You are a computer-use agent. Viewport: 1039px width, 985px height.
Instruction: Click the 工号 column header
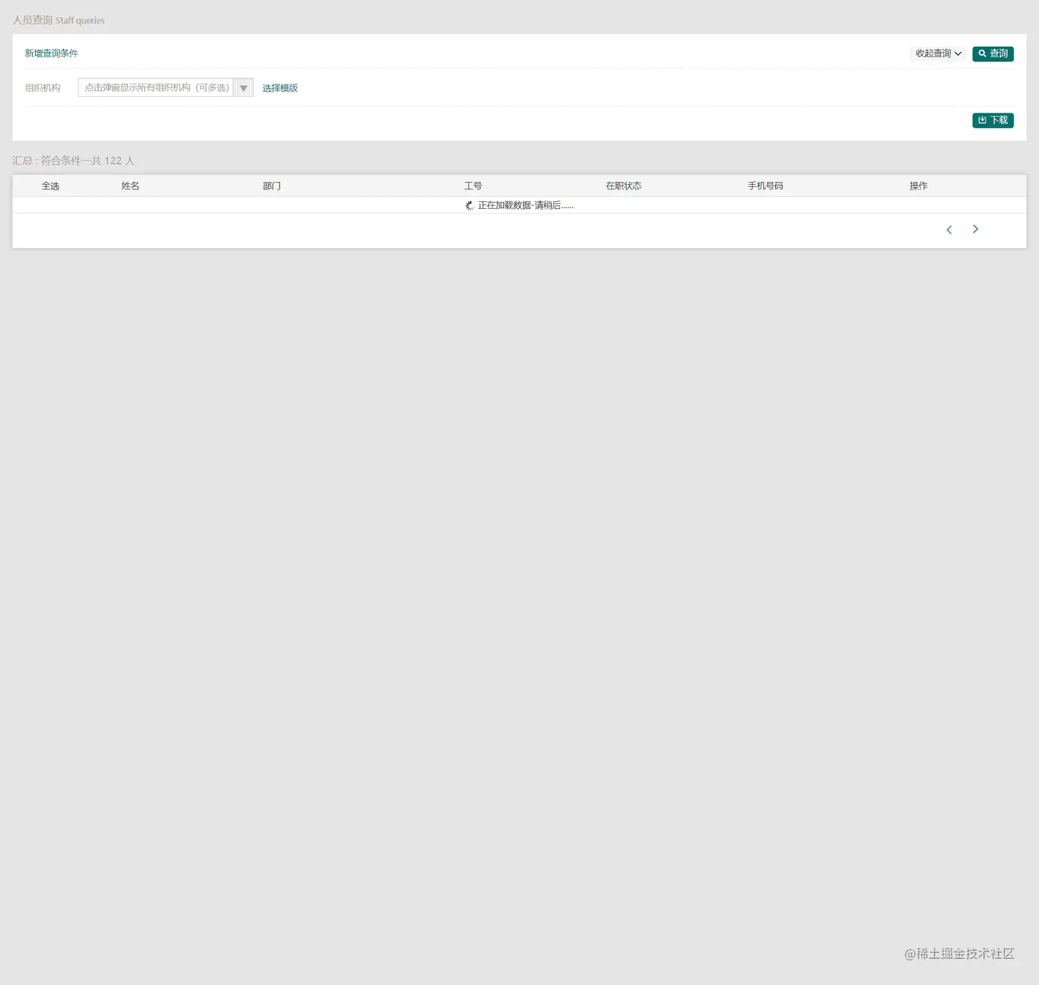tap(473, 186)
